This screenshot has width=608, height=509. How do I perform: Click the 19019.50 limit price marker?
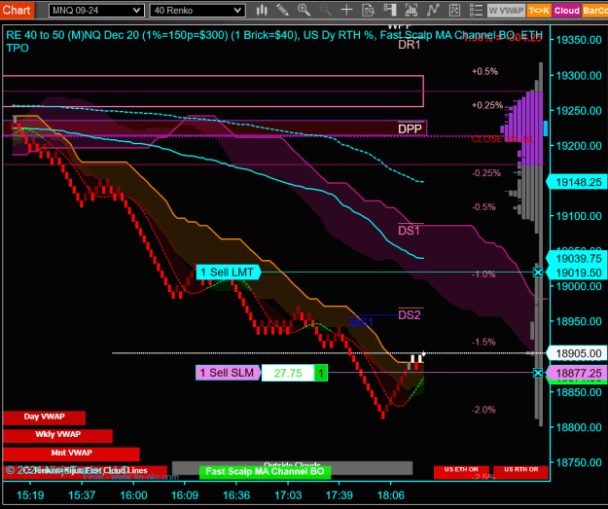tap(577, 273)
